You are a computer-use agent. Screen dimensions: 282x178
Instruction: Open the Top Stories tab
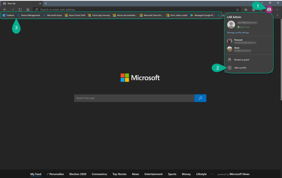(120, 174)
